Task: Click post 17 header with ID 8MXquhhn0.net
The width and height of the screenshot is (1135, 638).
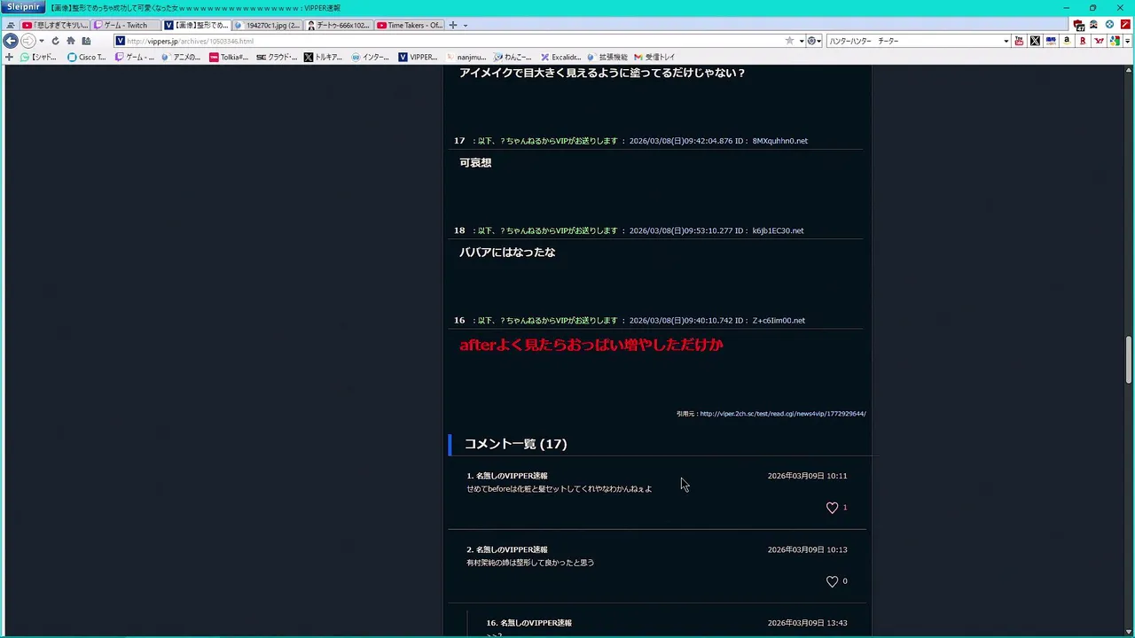Action: point(630,141)
